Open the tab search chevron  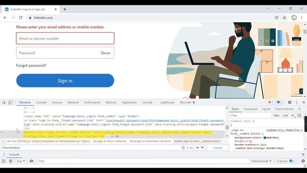click(x=268, y=9)
